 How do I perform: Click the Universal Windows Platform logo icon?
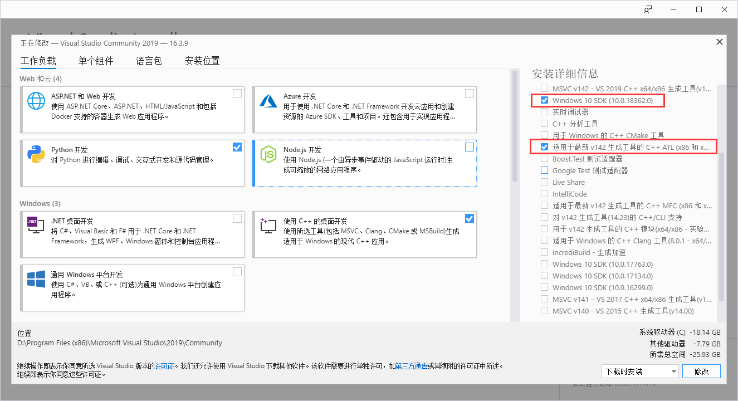[36, 279]
